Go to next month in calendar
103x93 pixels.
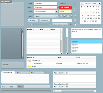pyautogui.click(x=100, y=4)
